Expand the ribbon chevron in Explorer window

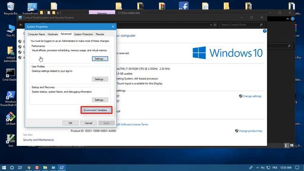click(x=287, y=19)
